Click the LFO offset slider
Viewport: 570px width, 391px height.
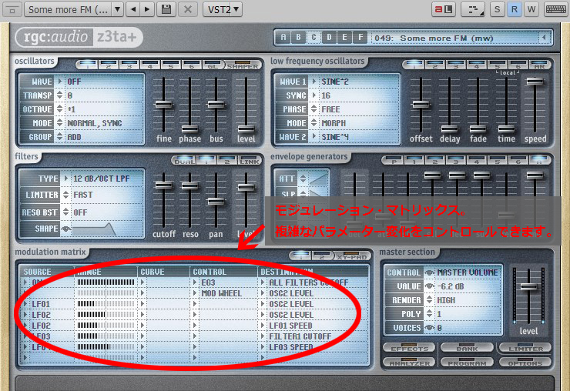(421, 105)
